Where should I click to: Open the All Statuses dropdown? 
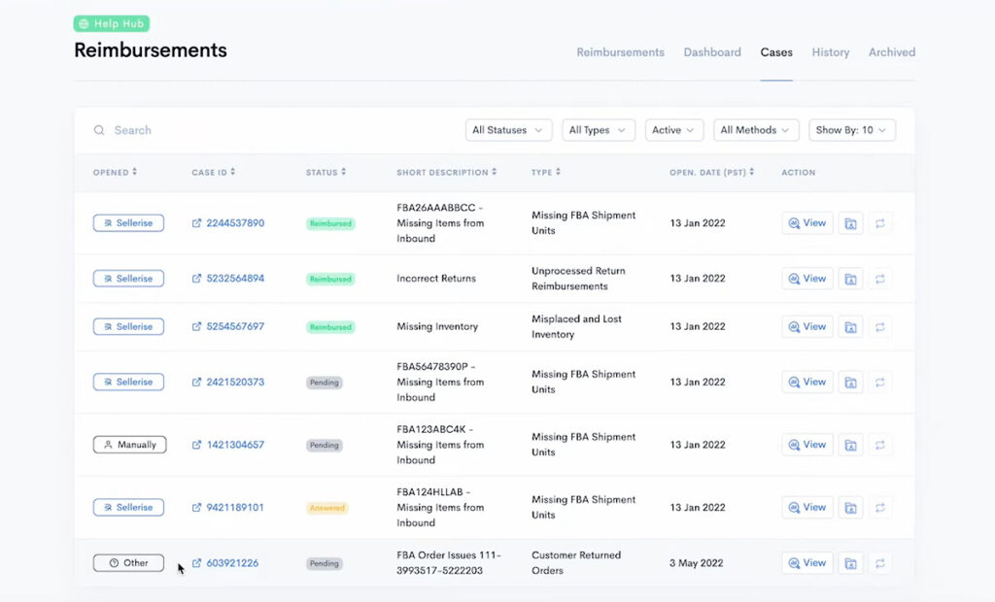tap(508, 129)
